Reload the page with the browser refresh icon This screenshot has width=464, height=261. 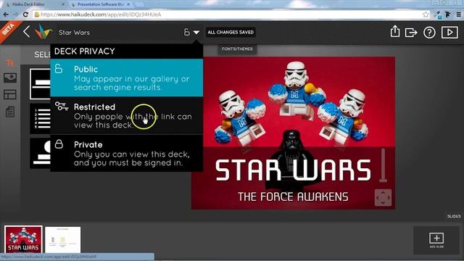26,14
